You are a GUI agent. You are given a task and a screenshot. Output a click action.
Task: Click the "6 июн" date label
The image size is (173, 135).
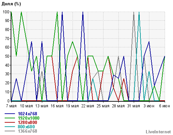point(164,106)
